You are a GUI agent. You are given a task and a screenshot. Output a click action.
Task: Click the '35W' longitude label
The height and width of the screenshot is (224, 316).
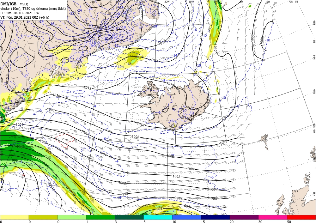click(x=93, y=2)
